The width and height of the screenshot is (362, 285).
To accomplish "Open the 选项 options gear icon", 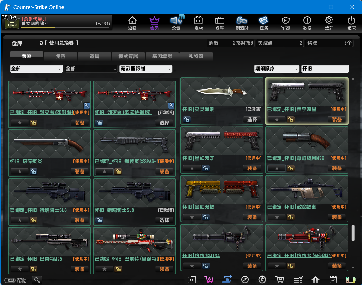I will pos(329,23).
